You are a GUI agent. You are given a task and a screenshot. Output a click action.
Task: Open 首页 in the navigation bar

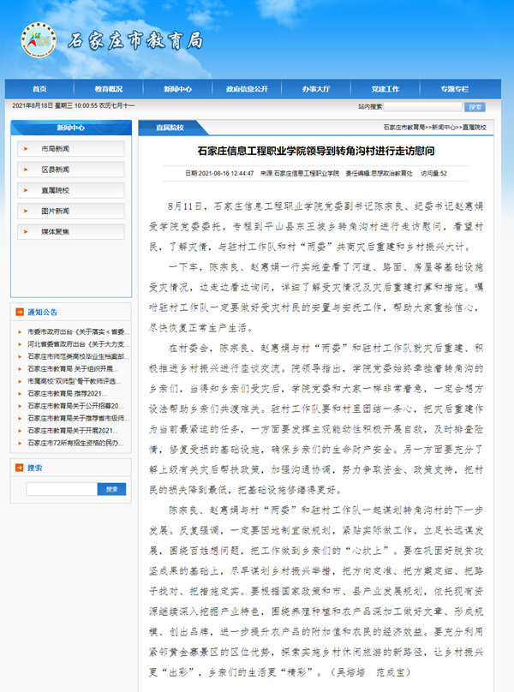pyautogui.click(x=39, y=89)
